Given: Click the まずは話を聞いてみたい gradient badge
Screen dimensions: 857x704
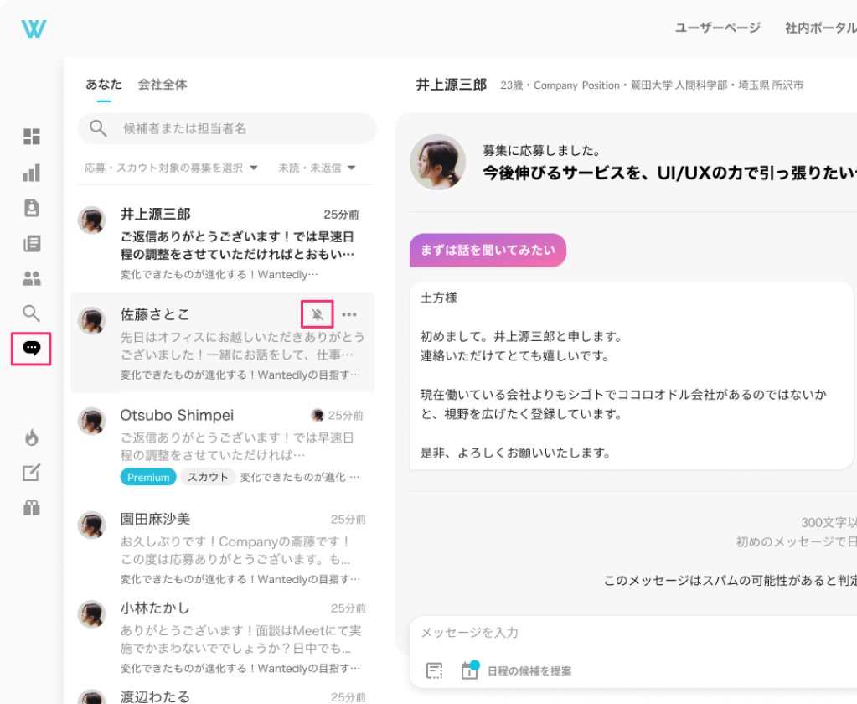Looking at the screenshot, I should (x=488, y=250).
